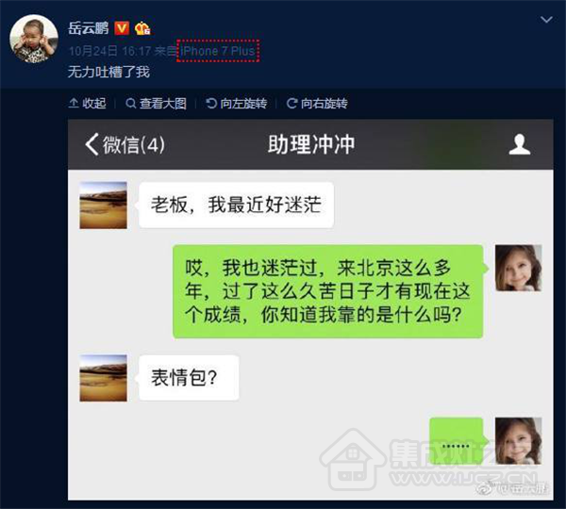Click the 助理冲冲 chat title
The image size is (566, 509).
pos(311,144)
